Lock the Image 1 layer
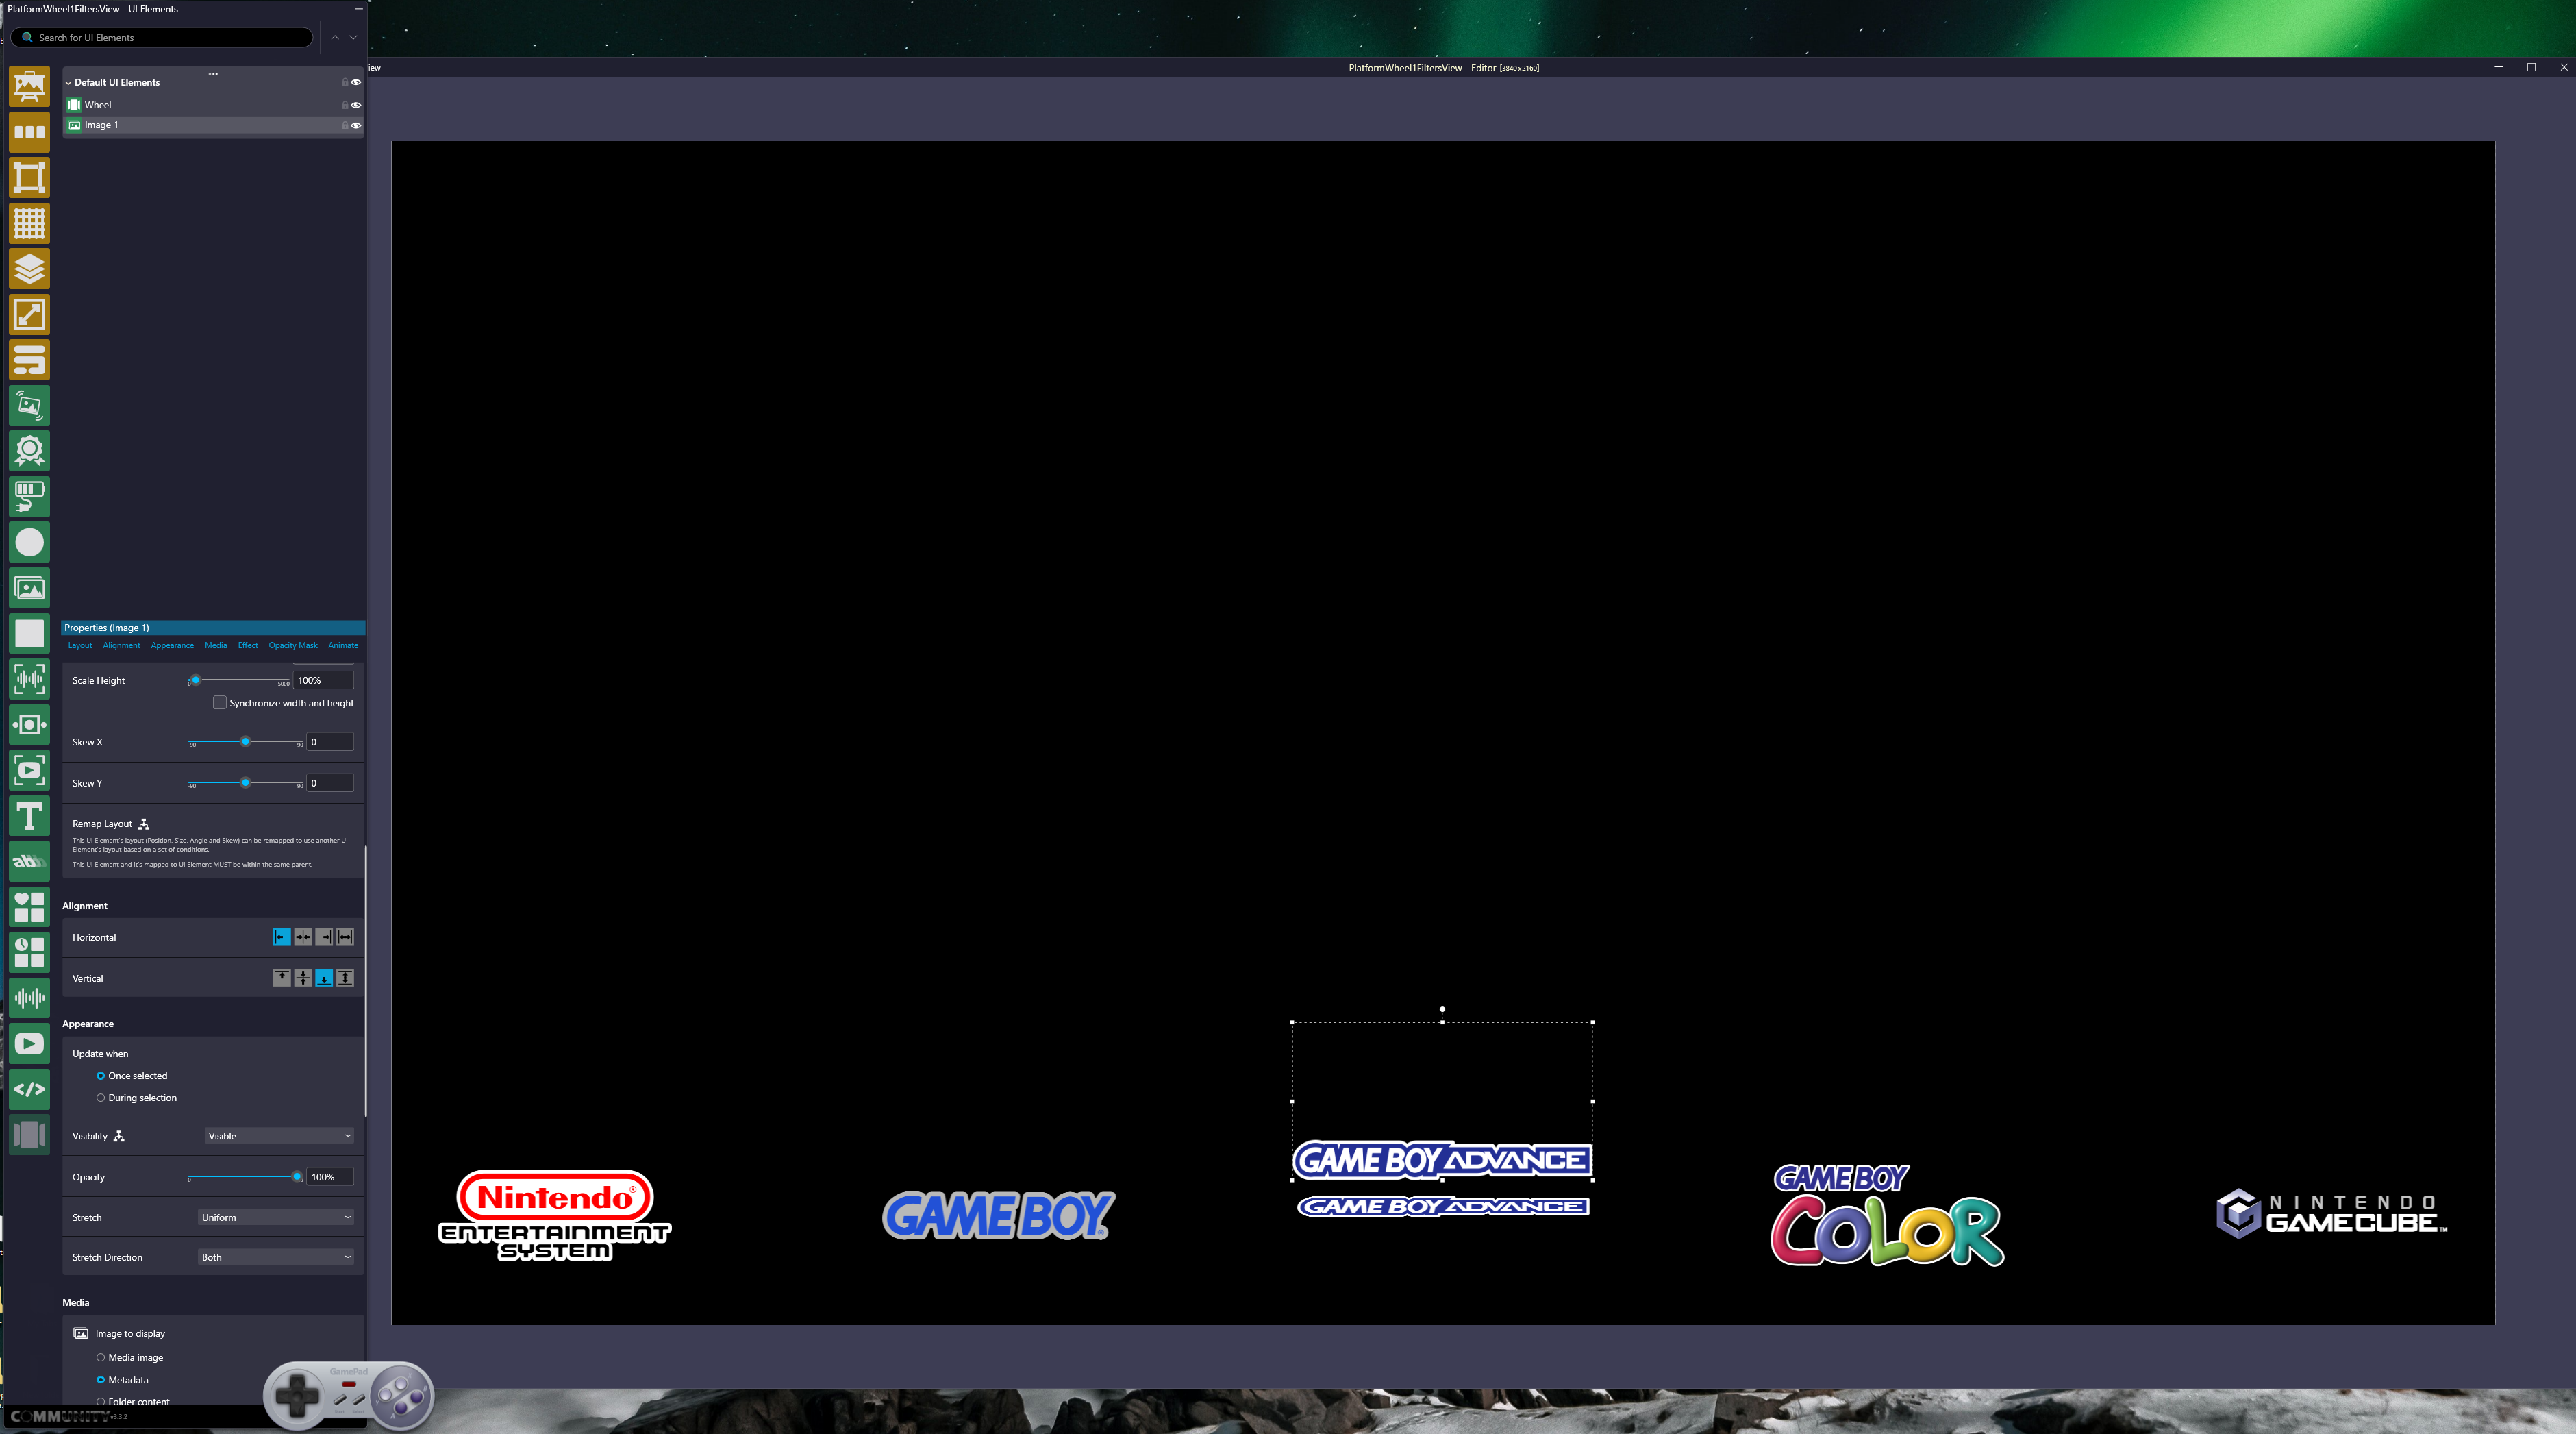 (x=345, y=125)
